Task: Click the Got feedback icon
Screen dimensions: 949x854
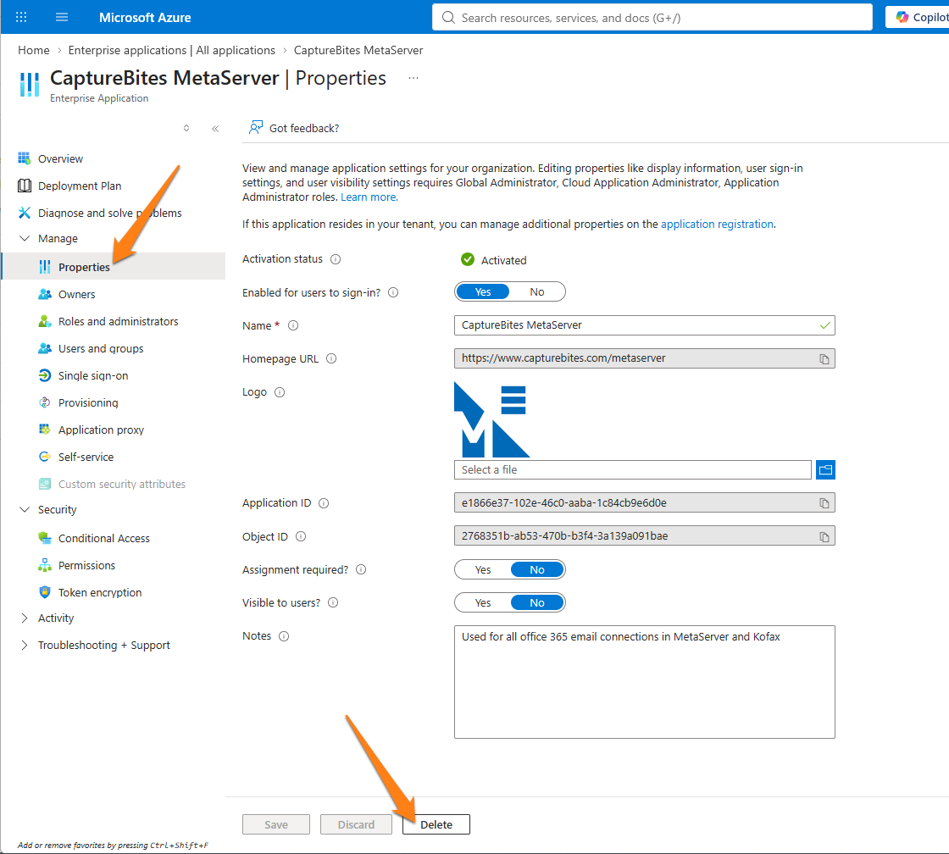Action: [x=256, y=128]
